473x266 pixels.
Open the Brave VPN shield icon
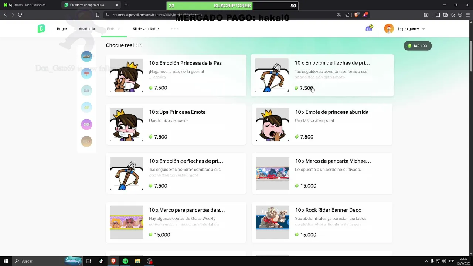(460, 15)
